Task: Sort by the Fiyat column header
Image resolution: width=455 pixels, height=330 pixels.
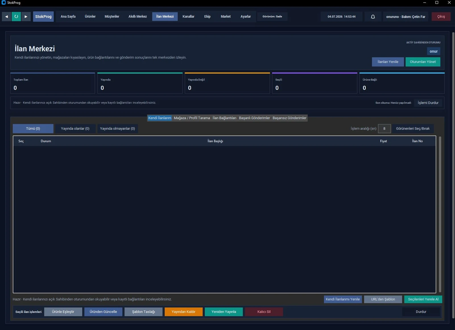Action: [x=383, y=141]
